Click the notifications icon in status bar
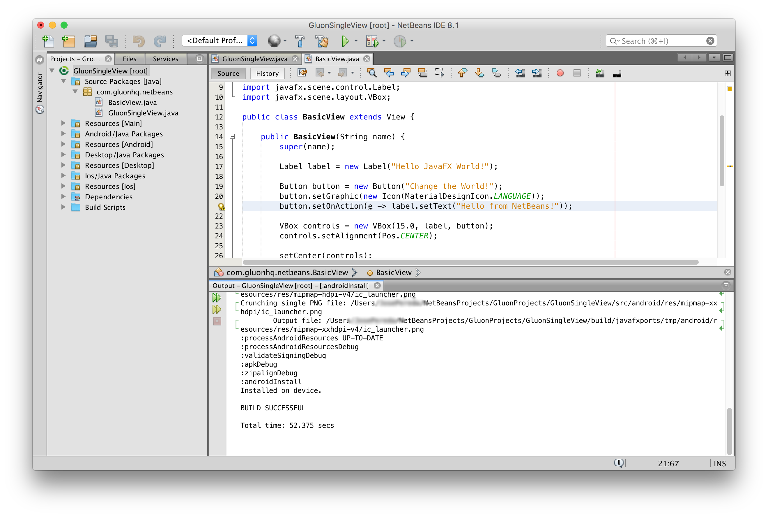The width and height of the screenshot is (768, 517). (619, 463)
